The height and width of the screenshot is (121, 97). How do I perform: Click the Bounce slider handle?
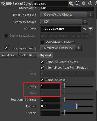(77, 106)
